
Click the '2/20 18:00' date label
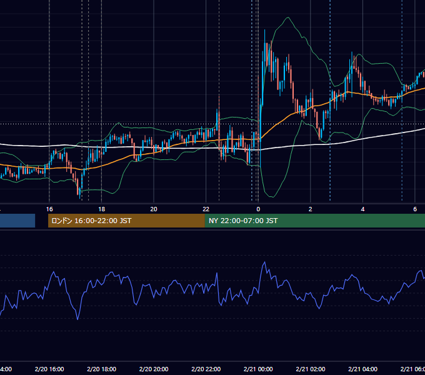point(102,369)
